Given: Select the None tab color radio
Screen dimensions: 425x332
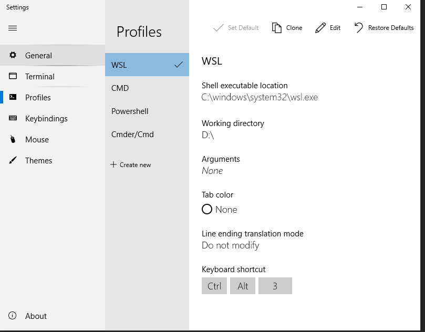Looking at the screenshot, I should click(207, 209).
